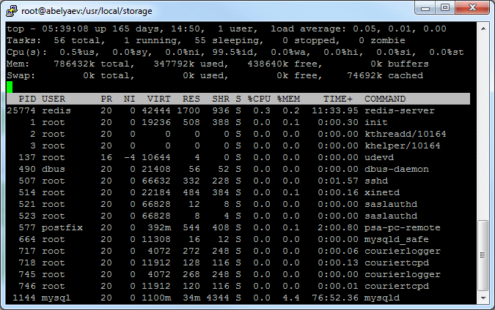The image size is (495, 310).
Task: Click the USER column header
Action: click(x=54, y=99)
